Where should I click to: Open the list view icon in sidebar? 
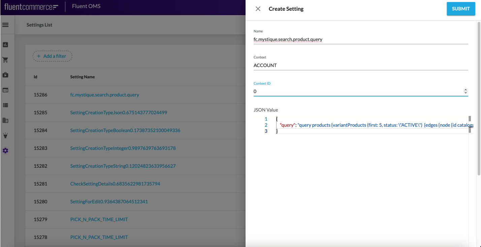[5, 105]
